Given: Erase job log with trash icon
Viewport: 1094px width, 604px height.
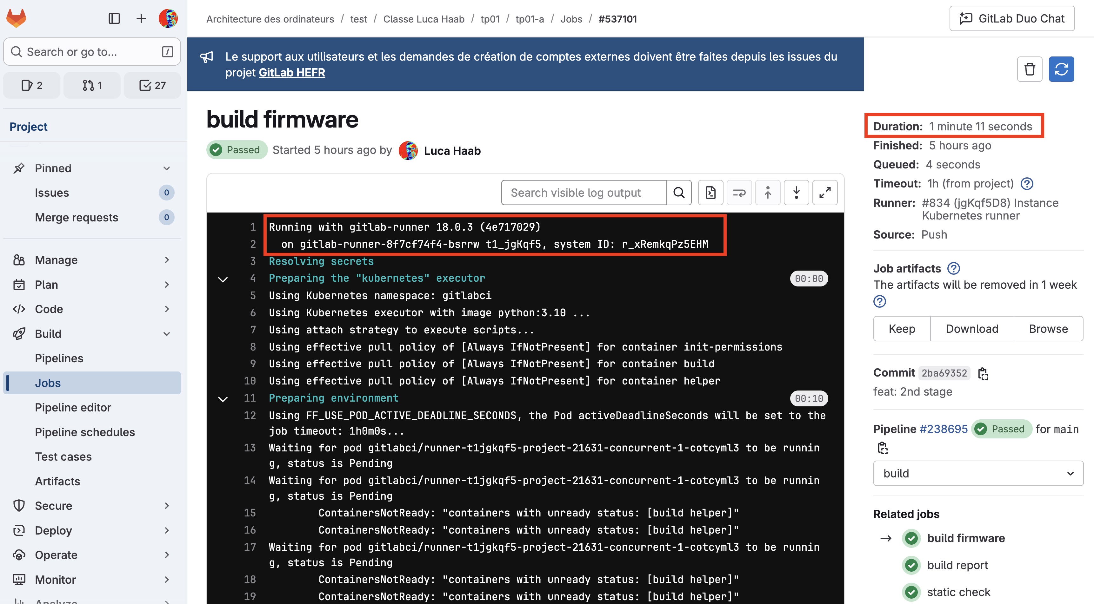Looking at the screenshot, I should (1030, 69).
